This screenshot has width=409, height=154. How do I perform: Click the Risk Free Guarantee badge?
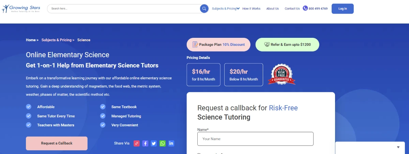click(x=282, y=74)
